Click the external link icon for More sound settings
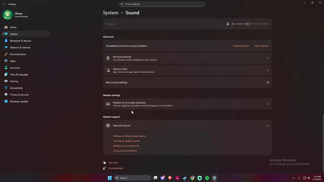 pyautogui.click(x=268, y=82)
